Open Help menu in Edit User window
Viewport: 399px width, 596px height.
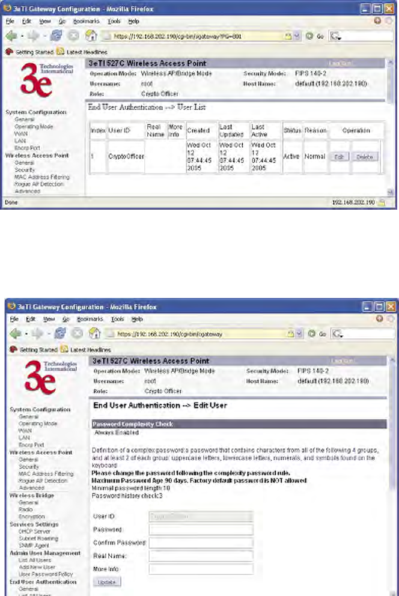[x=137, y=319]
